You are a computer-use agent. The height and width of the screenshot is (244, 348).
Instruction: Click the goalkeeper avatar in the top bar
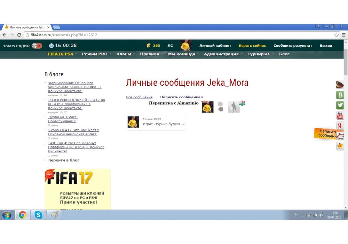coord(186,45)
